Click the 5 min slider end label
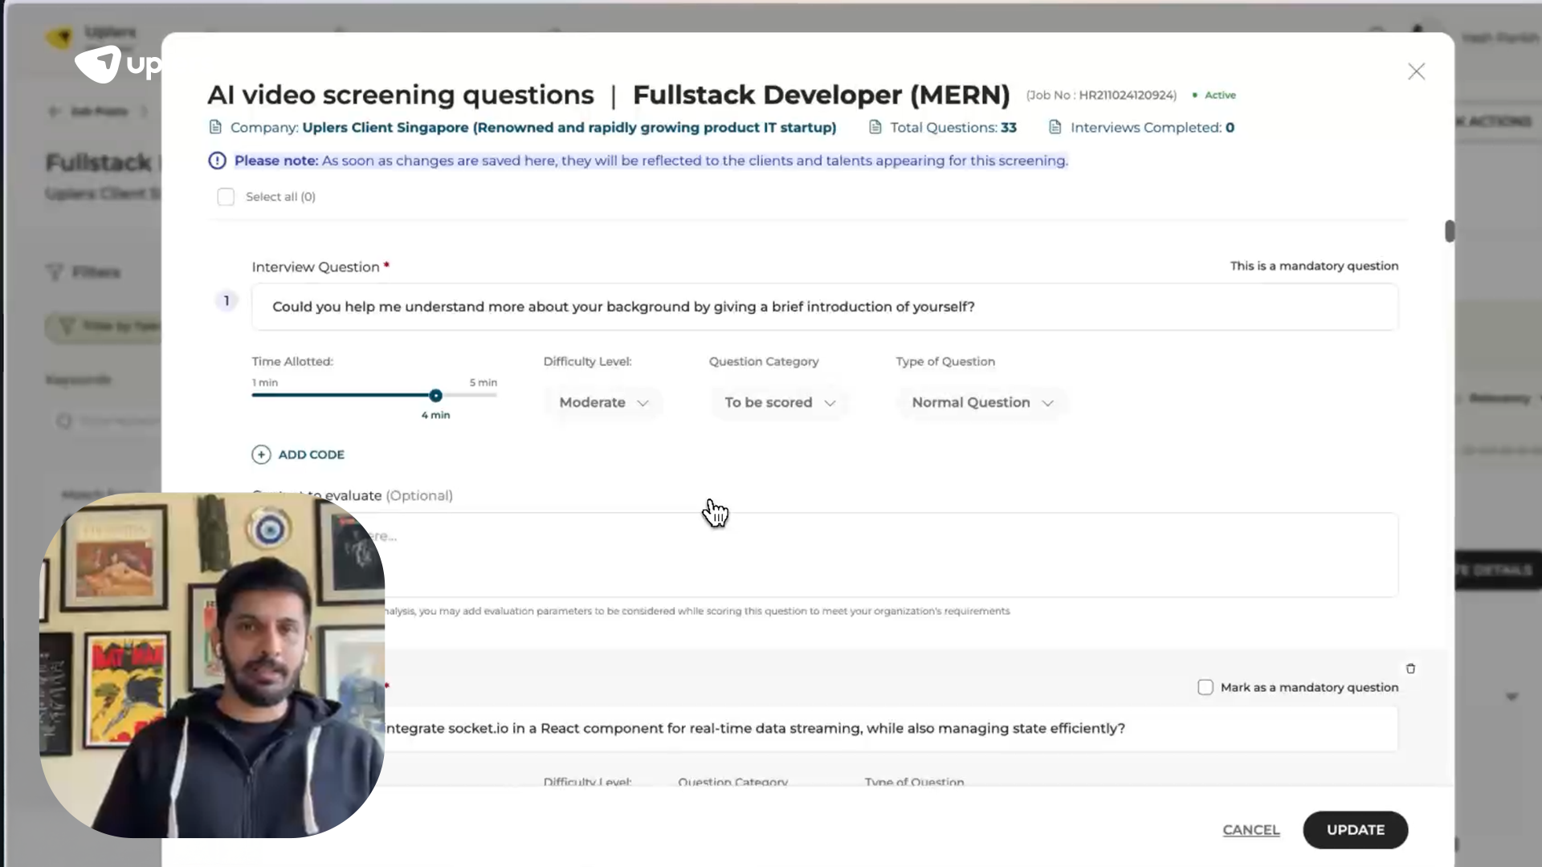The height and width of the screenshot is (867, 1542). pyautogui.click(x=483, y=382)
